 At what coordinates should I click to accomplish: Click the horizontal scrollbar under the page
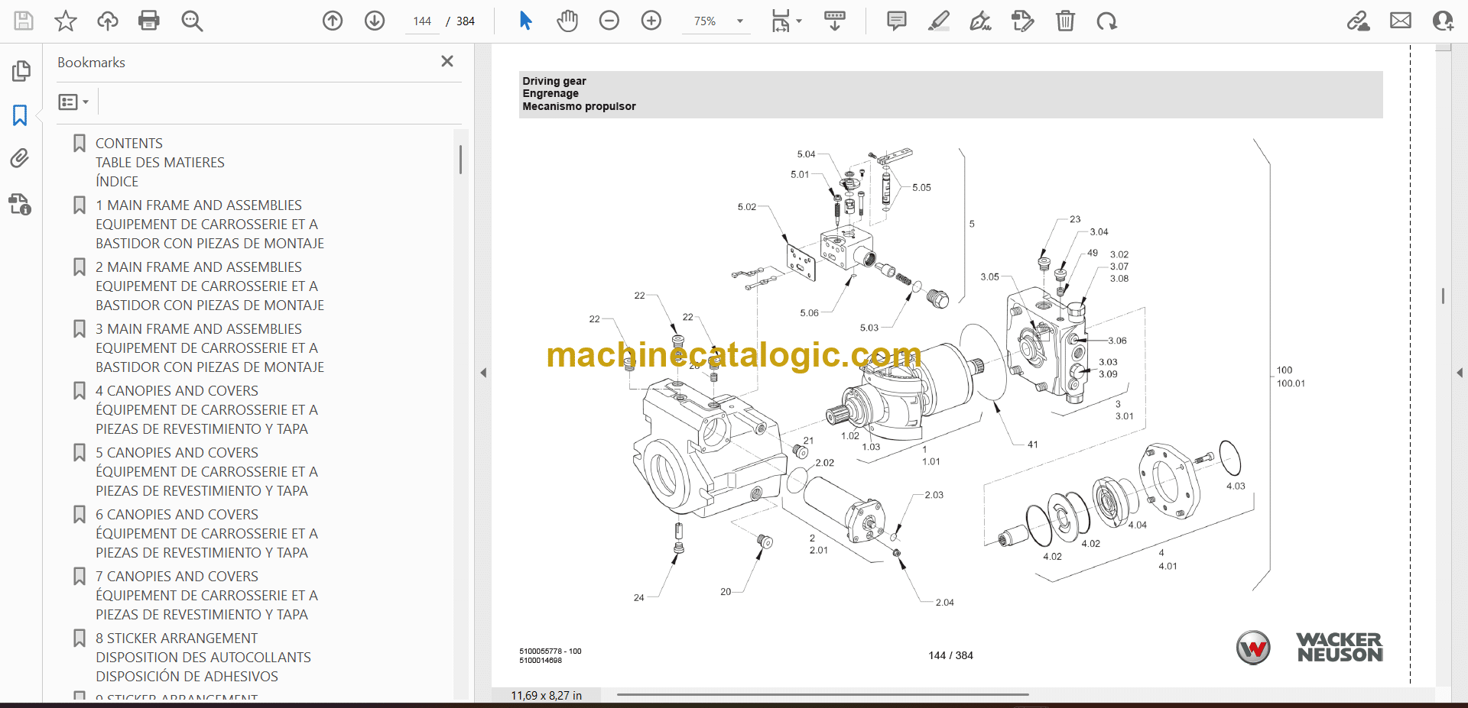(x=823, y=695)
